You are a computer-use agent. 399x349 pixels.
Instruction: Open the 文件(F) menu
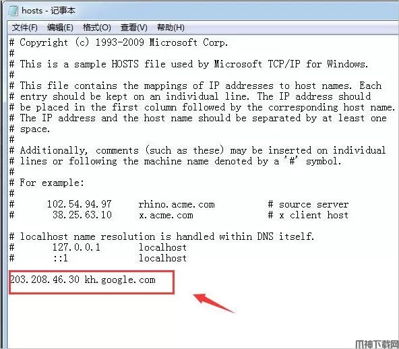(x=25, y=27)
